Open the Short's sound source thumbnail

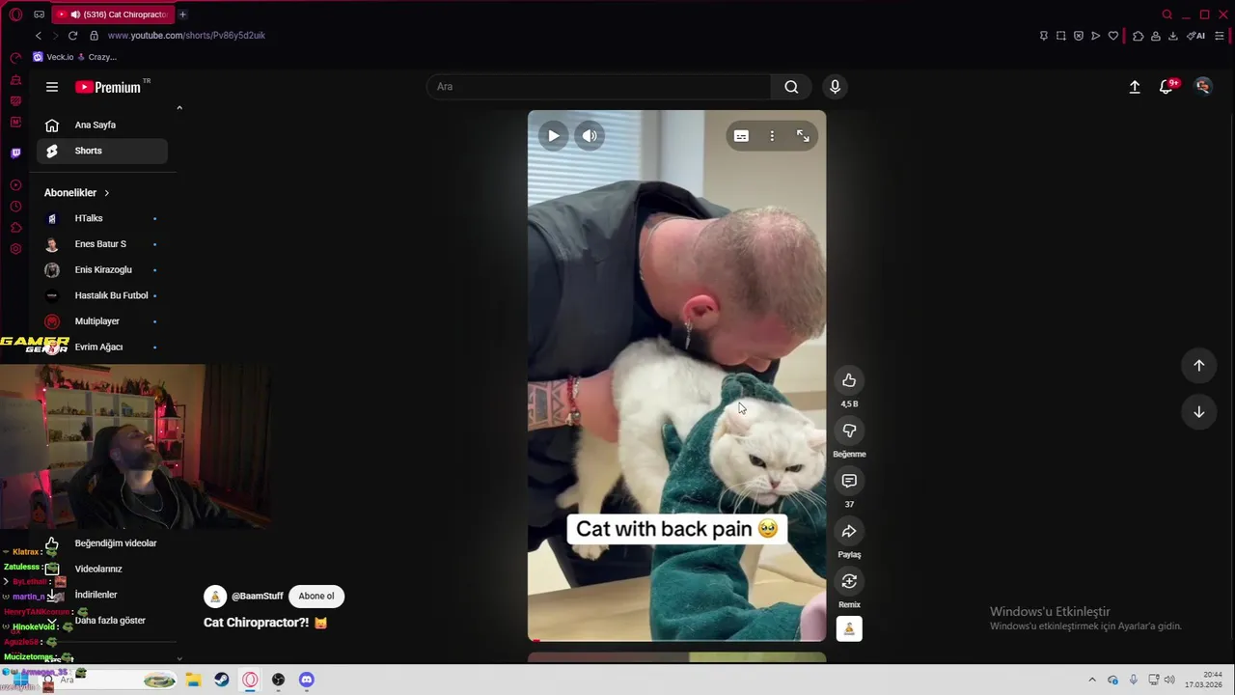[x=849, y=629]
